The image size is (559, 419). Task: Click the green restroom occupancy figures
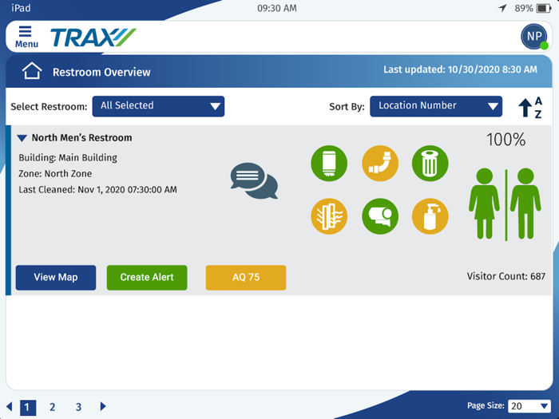click(505, 204)
